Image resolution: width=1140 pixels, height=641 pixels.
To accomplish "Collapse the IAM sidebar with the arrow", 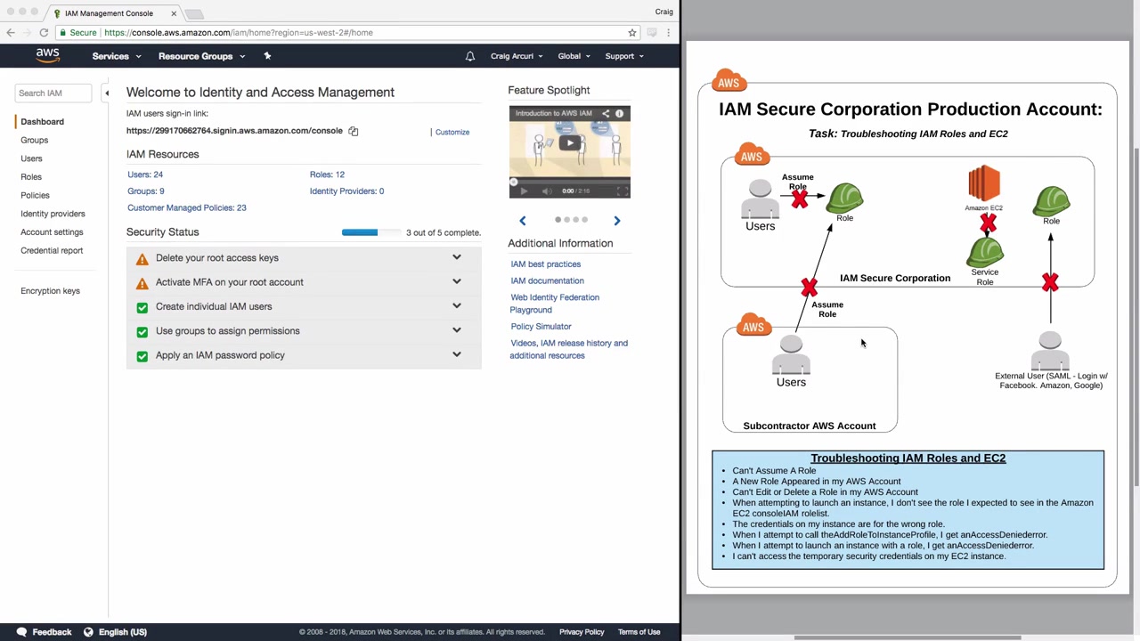I will point(107,93).
